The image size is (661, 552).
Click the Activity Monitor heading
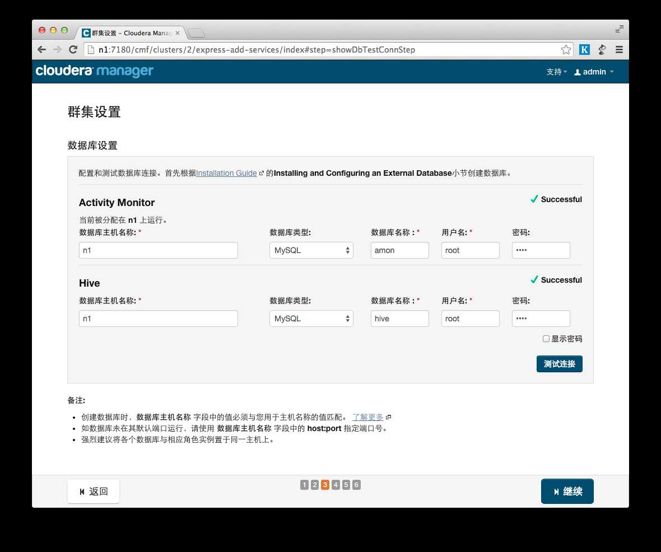(x=117, y=203)
